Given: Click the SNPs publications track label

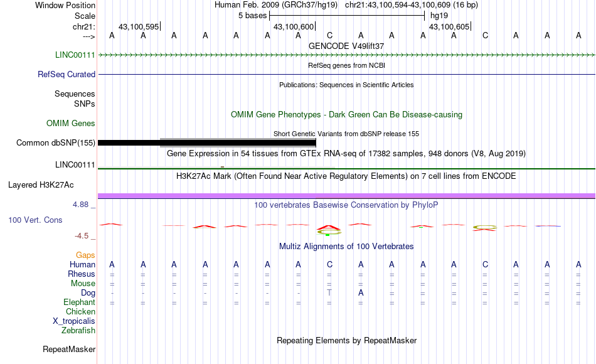Looking at the screenshot, I should pos(85,104).
